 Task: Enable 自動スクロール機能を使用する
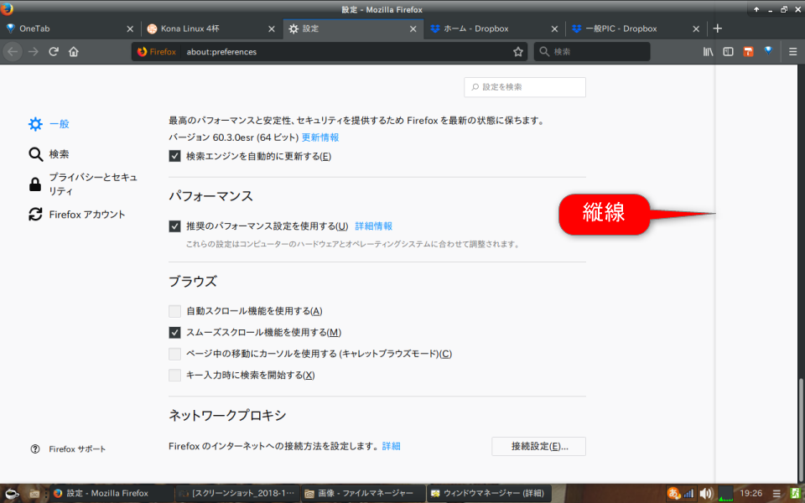pyautogui.click(x=174, y=311)
